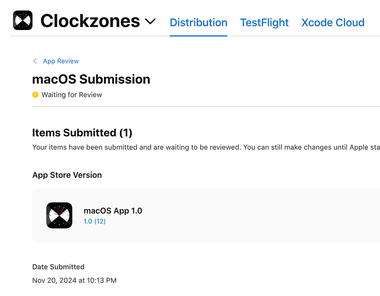Image resolution: width=380 pixels, height=296 pixels.
Task: Click the clock app icon in version card
Action: 59,215
